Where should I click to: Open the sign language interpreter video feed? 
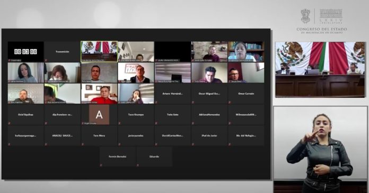tap(320, 149)
